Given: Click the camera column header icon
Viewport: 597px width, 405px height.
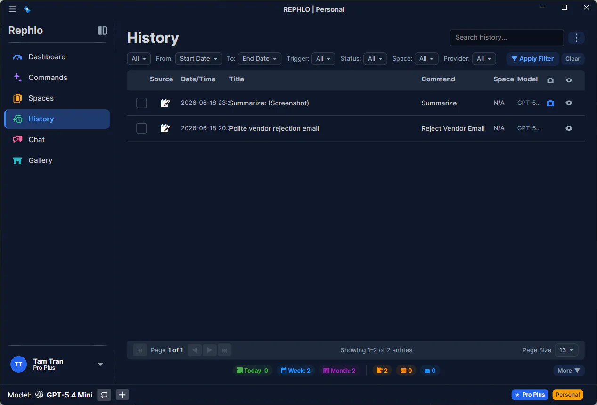Looking at the screenshot, I should click(550, 80).
